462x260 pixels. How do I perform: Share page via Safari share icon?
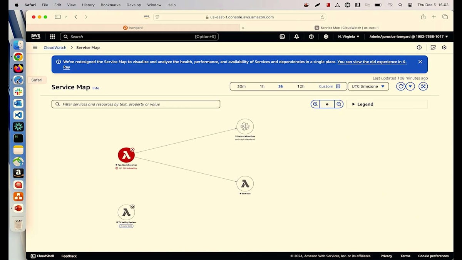[x=423, y=17]
